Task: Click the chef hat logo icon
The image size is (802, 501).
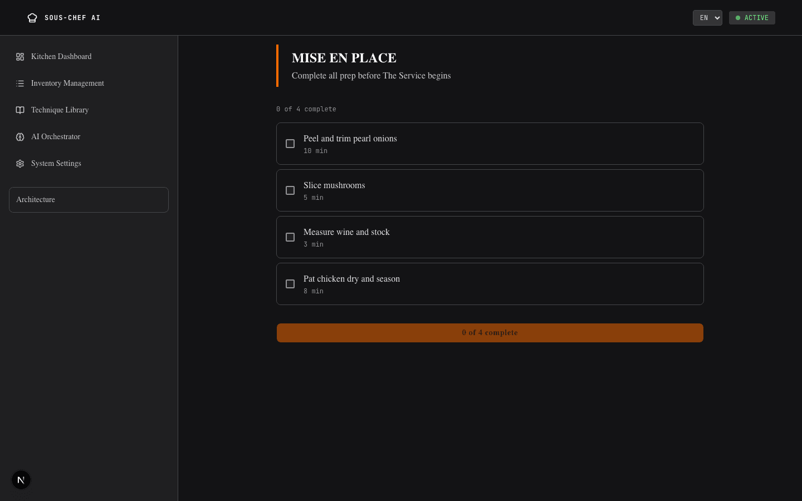Action: pyautogui.click(x=32, y=18)
